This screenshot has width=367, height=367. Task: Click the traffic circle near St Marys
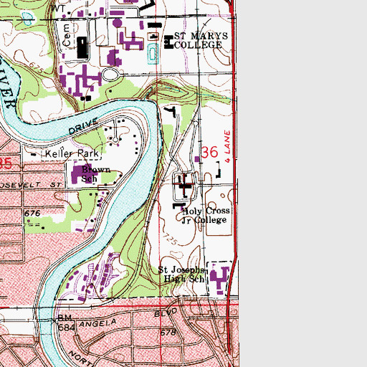click(x=110, y=75)
